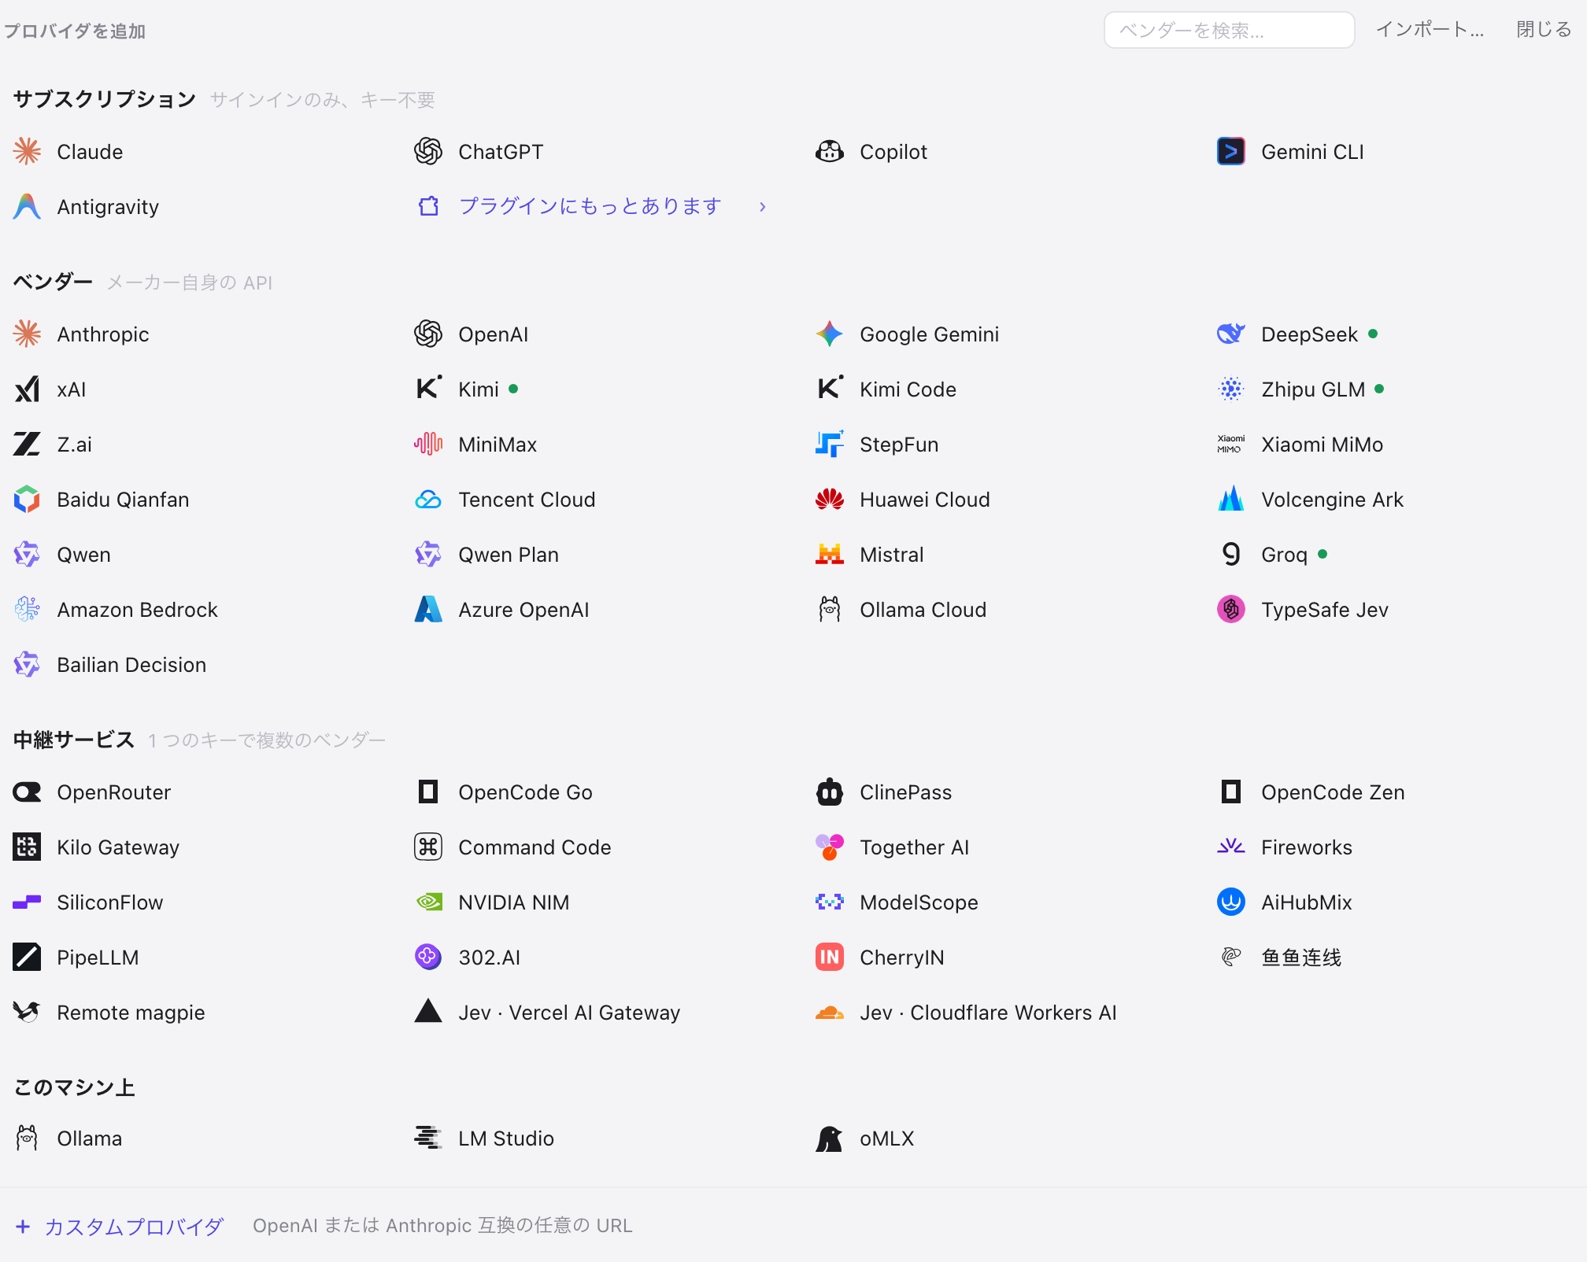Click the StepFun icon
The image size is (1587, 1262).
coord(830,444)
